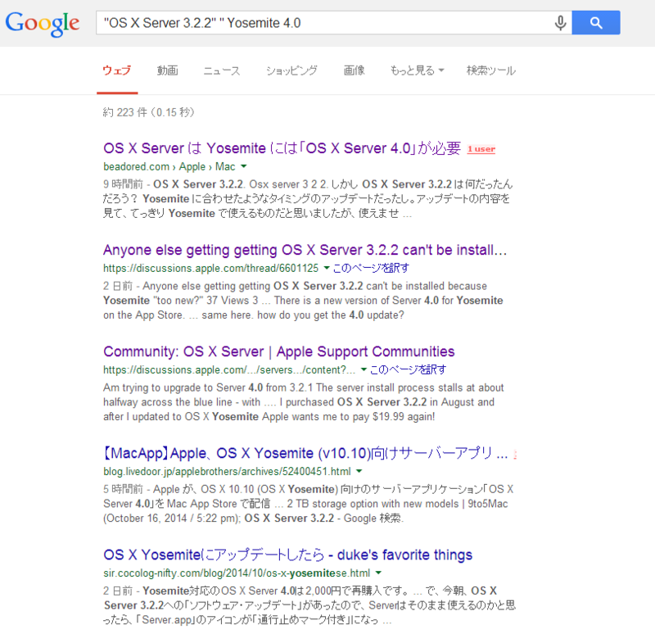Click snippet text '5 時間前 - Apple が'
This screenshot has width=655, height=634.
(x=148, y=489)
